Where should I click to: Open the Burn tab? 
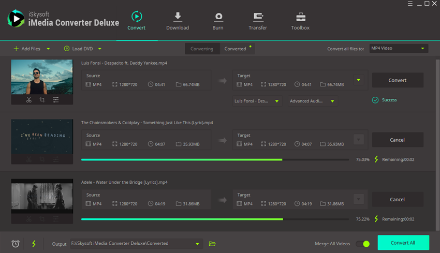coord(218,21)
